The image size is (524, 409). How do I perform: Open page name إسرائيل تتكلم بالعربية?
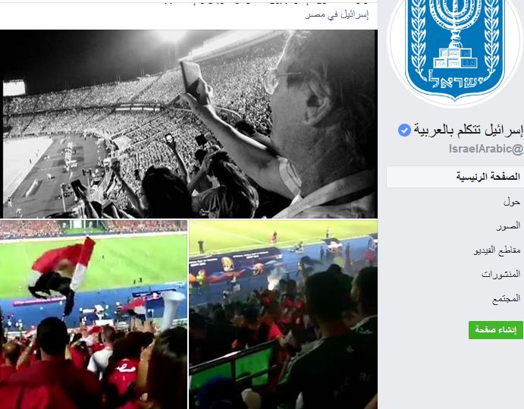(x=468, y=130)
